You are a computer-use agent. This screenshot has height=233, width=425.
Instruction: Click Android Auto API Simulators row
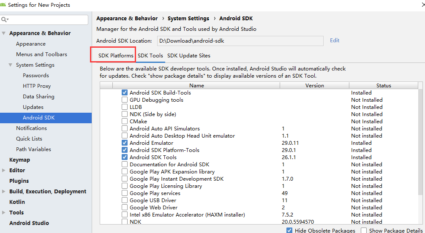259,129
